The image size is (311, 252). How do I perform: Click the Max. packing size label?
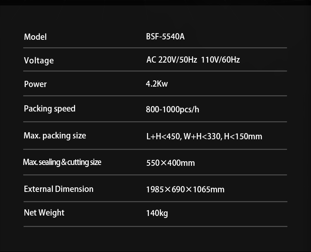click(55, 136)
